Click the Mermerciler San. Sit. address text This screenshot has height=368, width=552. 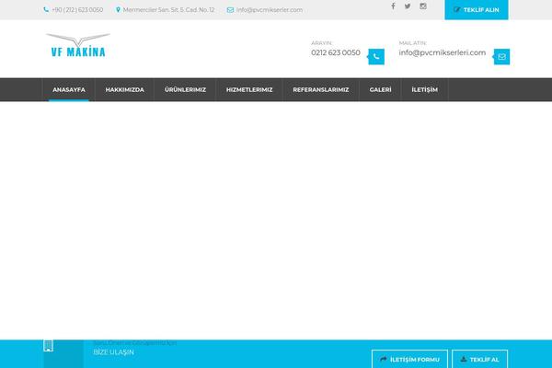[x=168, y=10]
